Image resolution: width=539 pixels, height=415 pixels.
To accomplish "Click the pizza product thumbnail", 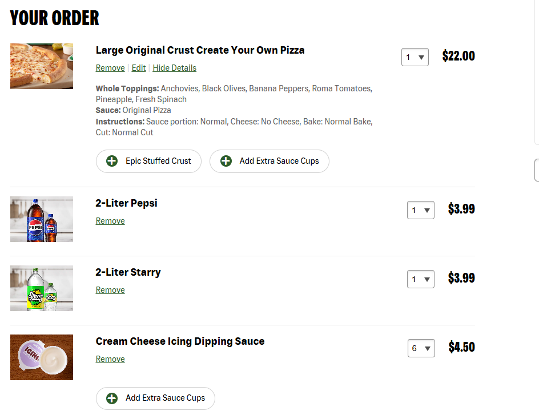I will point(42,66).
